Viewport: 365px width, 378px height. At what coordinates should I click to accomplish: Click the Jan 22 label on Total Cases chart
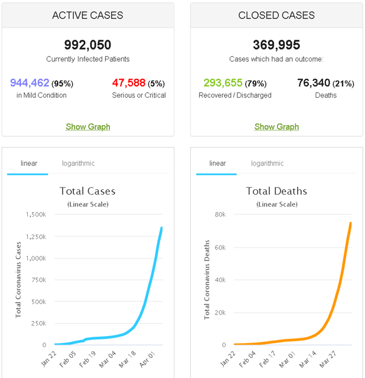tap(49, 359)
